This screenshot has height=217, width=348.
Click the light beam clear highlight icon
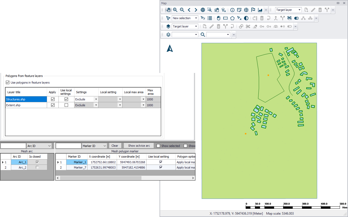(224, 10)
